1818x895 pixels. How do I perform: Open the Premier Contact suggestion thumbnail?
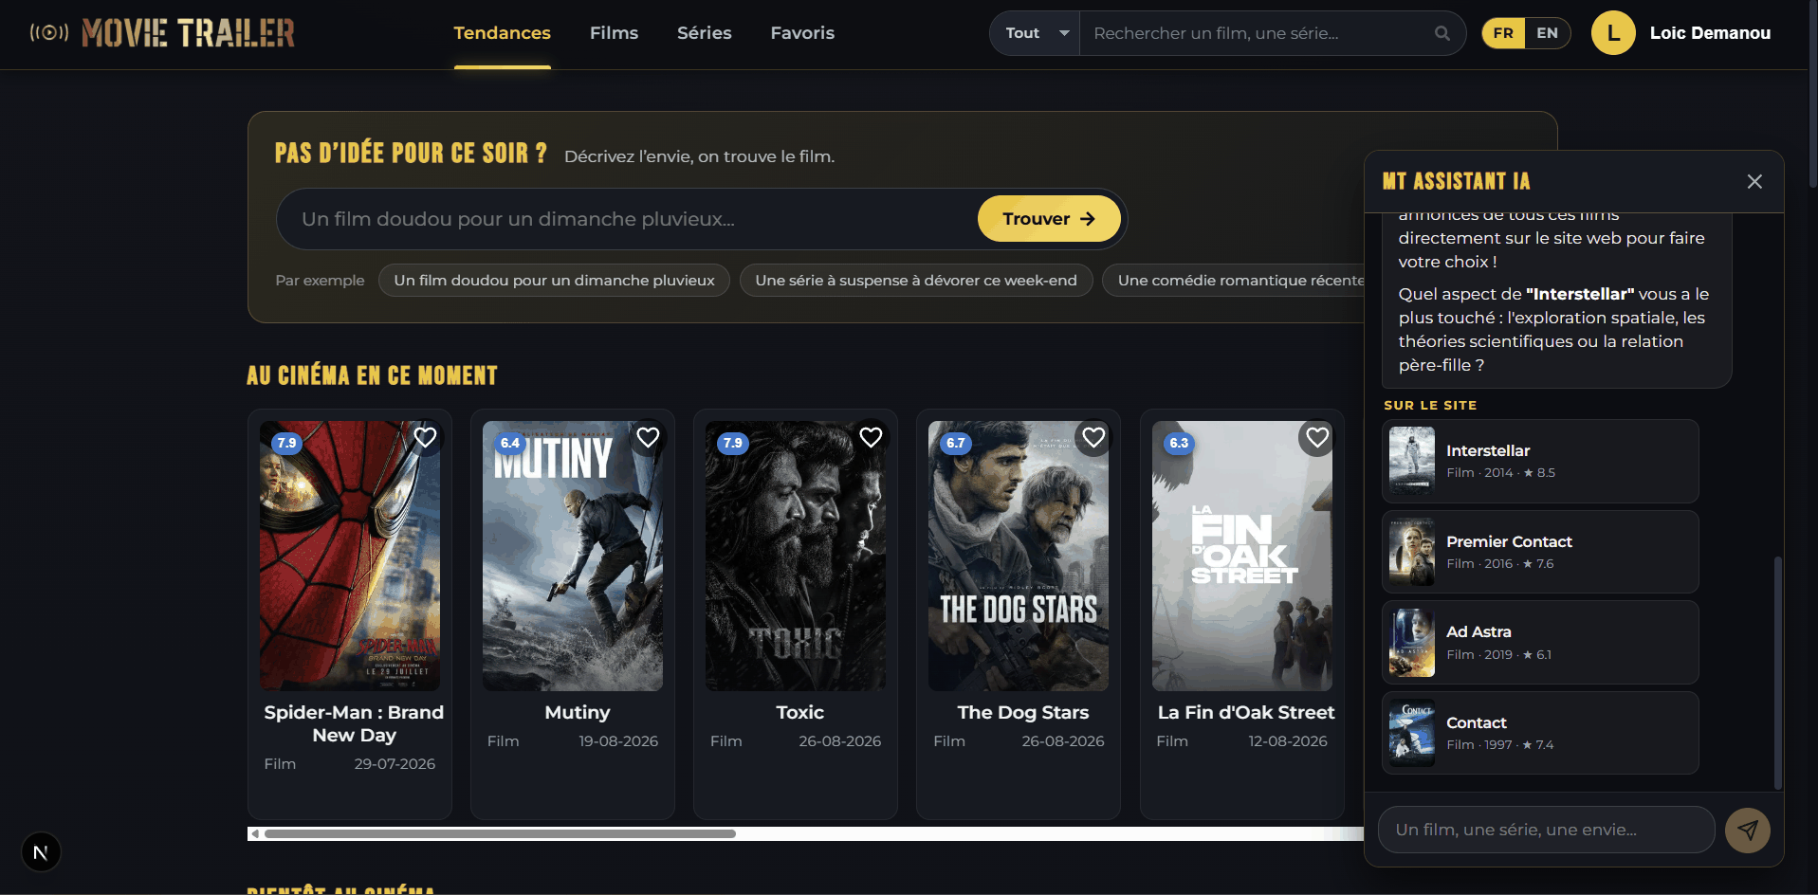tap(1412, 552)
